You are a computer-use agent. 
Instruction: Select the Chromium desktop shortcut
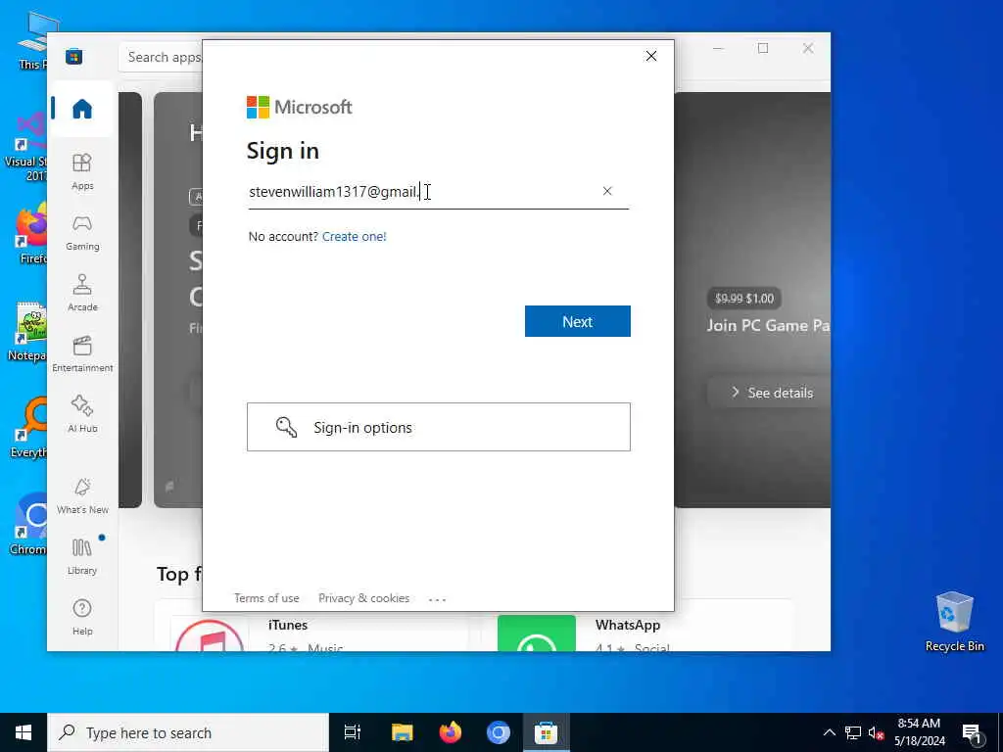(28, 523)
